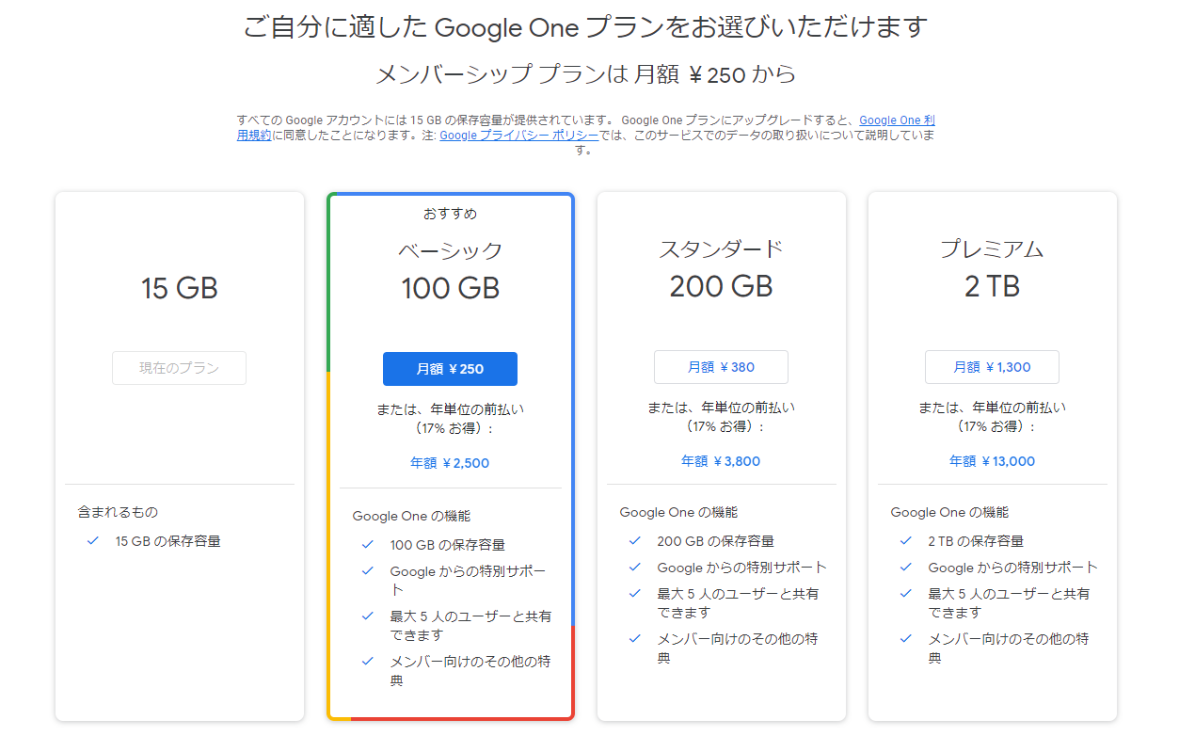Viewport: 1179px width, 752px height.
Task: Click the Standard plan's 最大 5 人 sharing checkmark
Action: tap(635, 594)
